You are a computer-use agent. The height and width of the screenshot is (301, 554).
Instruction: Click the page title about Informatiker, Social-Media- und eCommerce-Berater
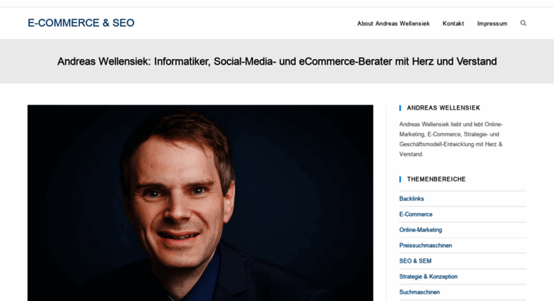tap(277, 61)
